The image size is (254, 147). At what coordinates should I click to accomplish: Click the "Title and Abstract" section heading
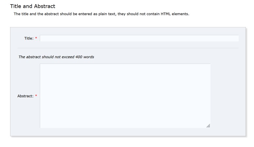pos(33,6)
